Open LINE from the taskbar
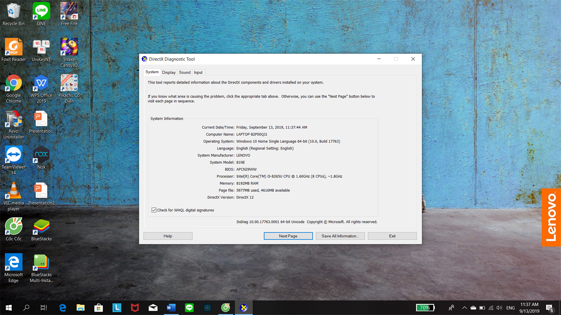Screen dimensions: 561x315 [189, 308]
